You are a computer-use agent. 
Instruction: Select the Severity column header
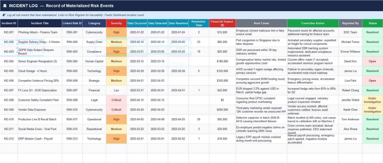116,23
